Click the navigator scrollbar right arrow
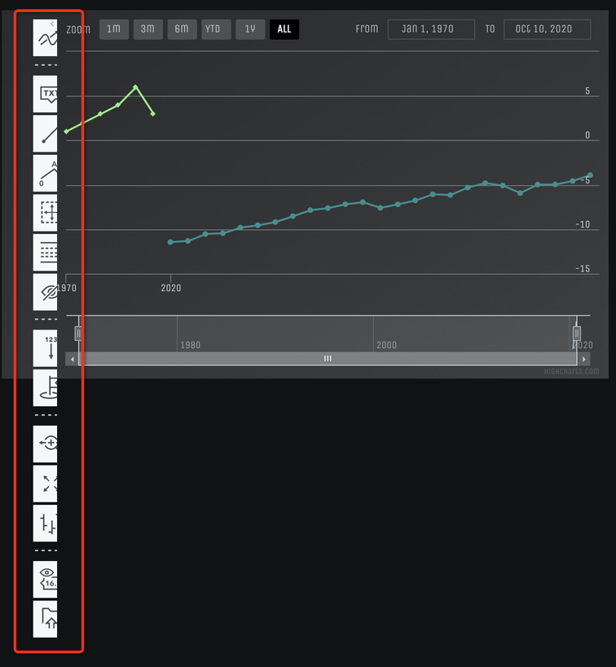This screenshot has height=667, width=616. point(584,359)
